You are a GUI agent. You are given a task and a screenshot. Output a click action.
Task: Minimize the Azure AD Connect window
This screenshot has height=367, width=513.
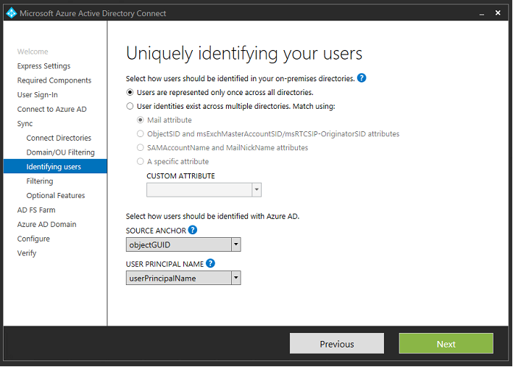pos(481,13)
